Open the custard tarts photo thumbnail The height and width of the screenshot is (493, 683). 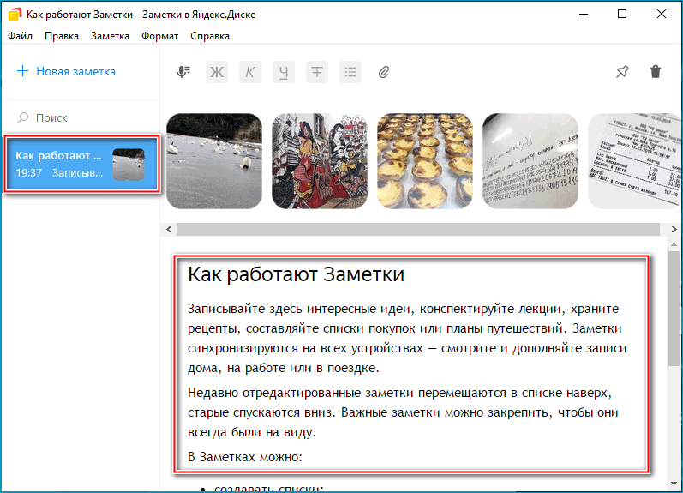pos(425,161)
